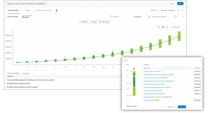
Task: Click the Back button
Action: point(172,4)
